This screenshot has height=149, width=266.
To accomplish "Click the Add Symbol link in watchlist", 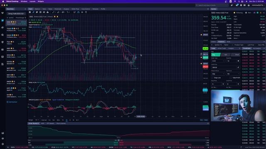I will 12,102.
